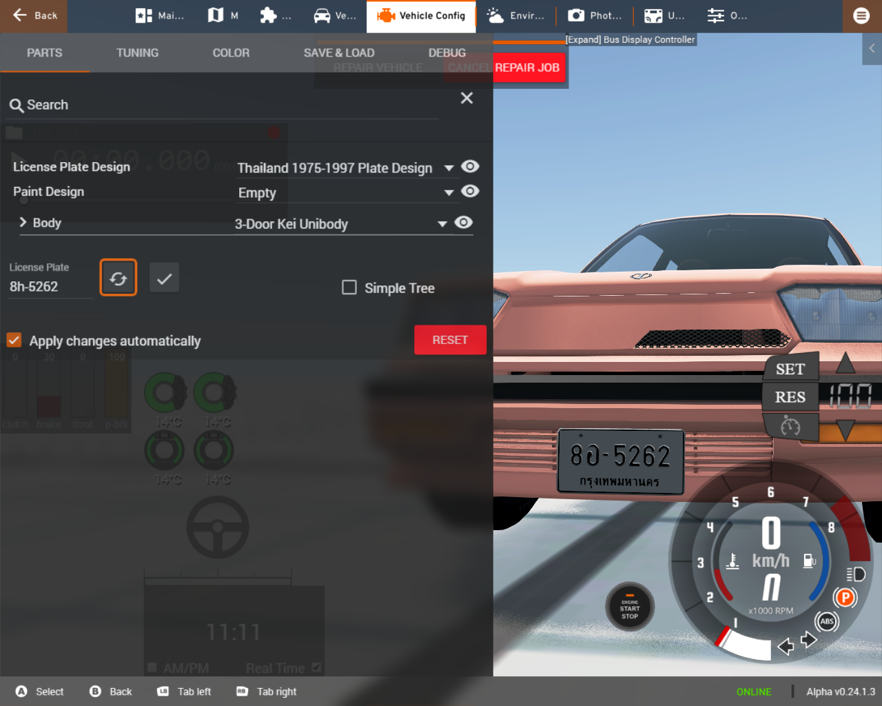Click the Alpha v0.24.1.3 version text
Image resolution: width=882 pixels, height=706 pixels.
[841, 692]
